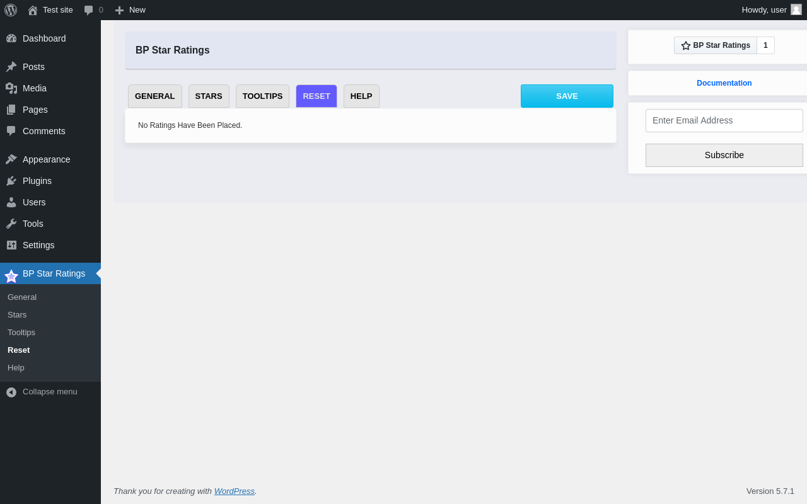Click the Plugins plug icon

click(11, 181)
